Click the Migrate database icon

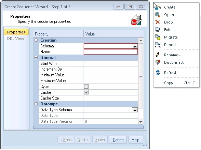click(x=158, y=37)
